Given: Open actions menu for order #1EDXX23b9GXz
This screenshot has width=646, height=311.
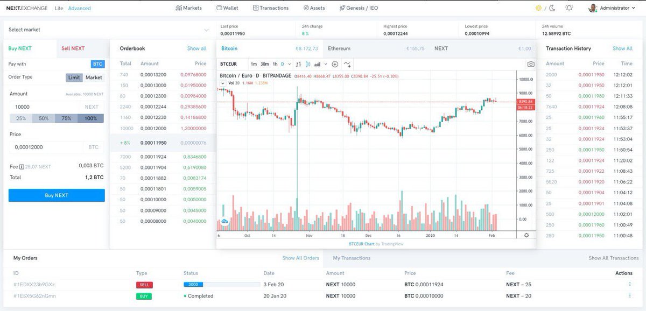Looking at the screenshot, I should tap(629, 284).
